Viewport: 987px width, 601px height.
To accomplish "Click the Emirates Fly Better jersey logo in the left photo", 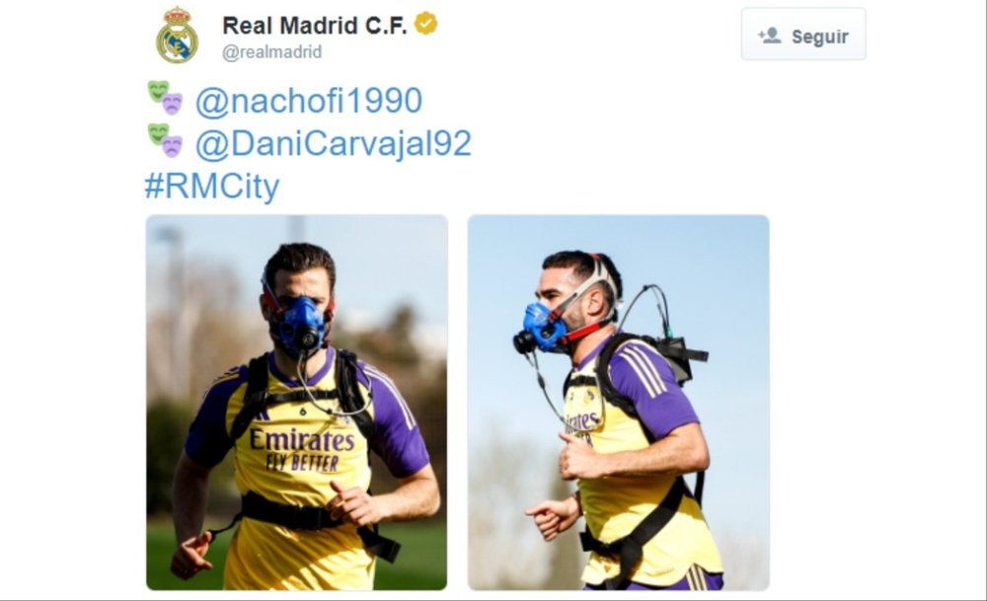I will (301, 450).
